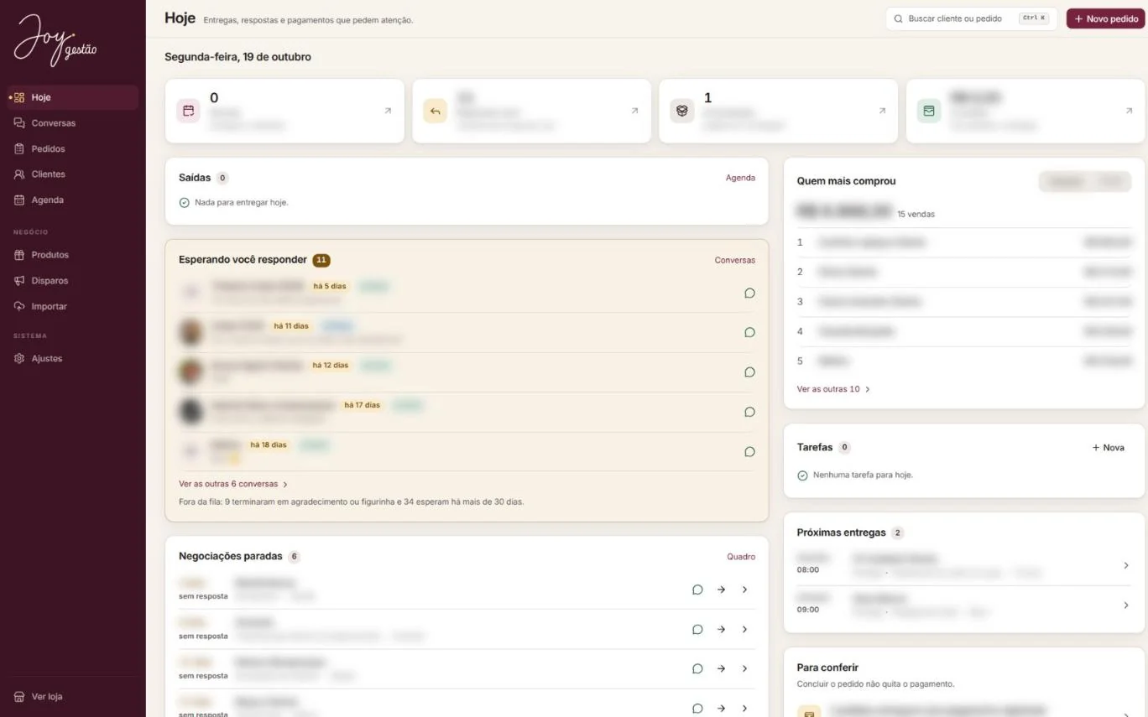Click the Novo pedido button
This screenshot has width=1148, height=717.
coord(1106,18)
